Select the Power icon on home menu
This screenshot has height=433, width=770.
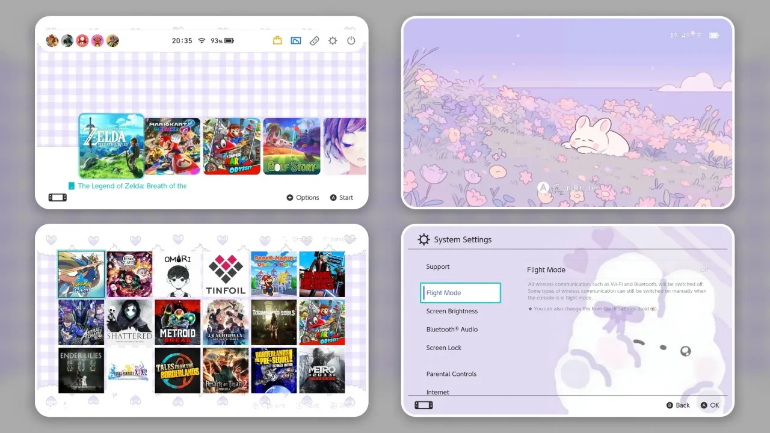[x=351, y=41]
